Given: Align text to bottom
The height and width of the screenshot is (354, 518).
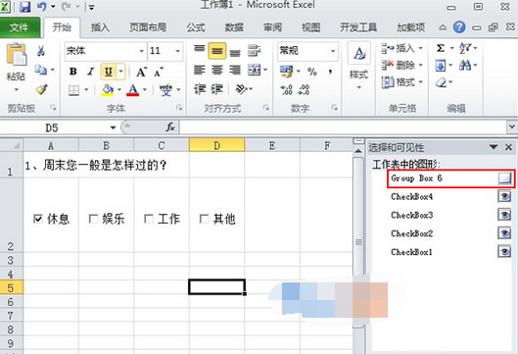Looking at the screenshot, I should tap(235, 52).
